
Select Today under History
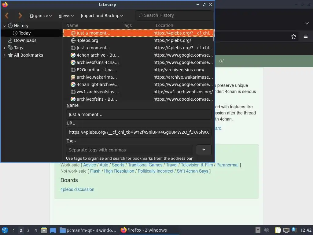(x=24, y=33)
